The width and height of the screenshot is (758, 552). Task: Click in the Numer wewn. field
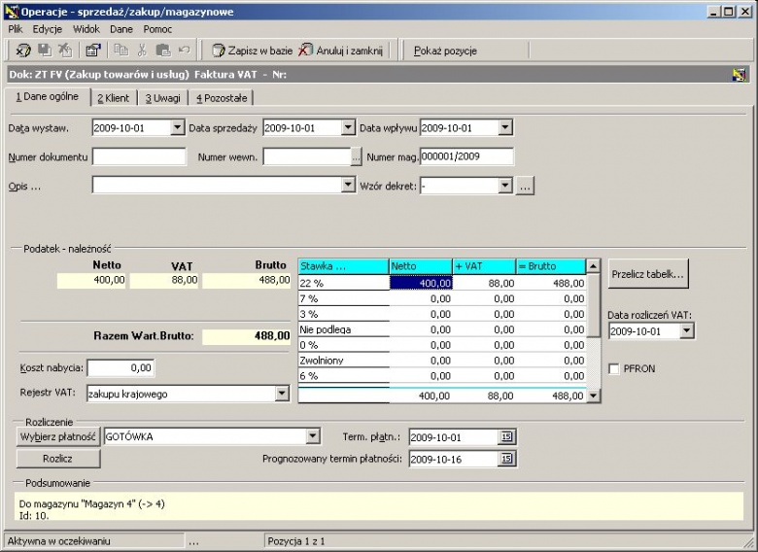(x=307, y=156)
